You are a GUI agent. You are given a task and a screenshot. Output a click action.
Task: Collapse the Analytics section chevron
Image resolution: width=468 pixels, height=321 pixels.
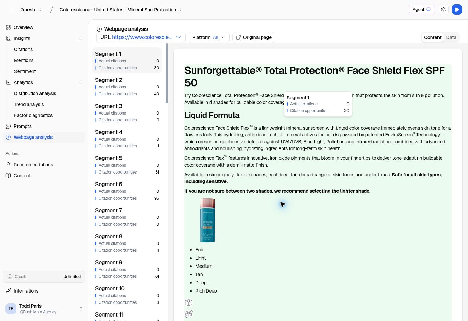[80, 82]
